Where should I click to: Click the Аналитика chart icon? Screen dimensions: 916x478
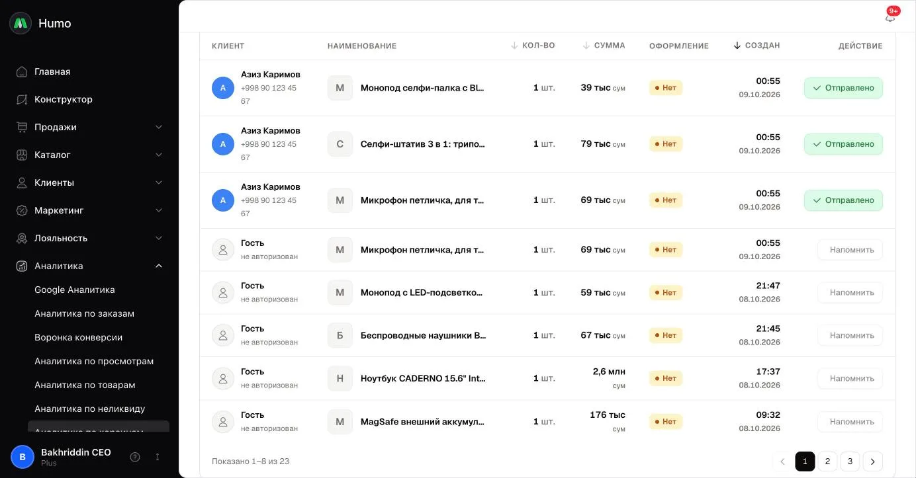click(x=22, y=266)
